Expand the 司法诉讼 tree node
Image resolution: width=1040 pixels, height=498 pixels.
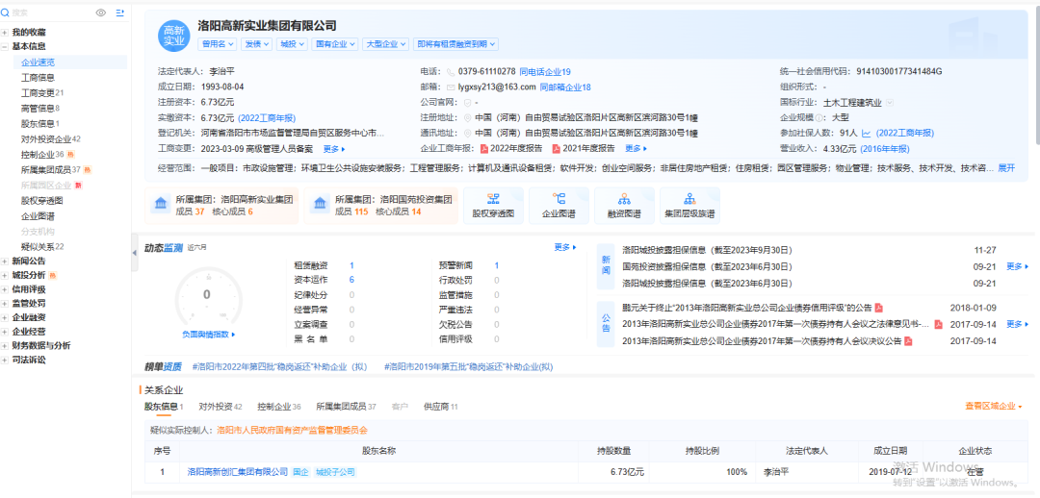[5, 361]
